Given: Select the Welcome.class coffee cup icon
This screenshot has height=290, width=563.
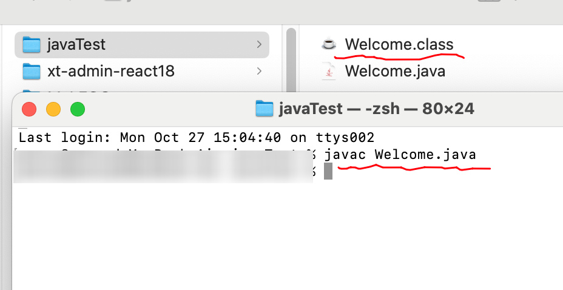Looking at the screenshot, I should coord(329,44).
